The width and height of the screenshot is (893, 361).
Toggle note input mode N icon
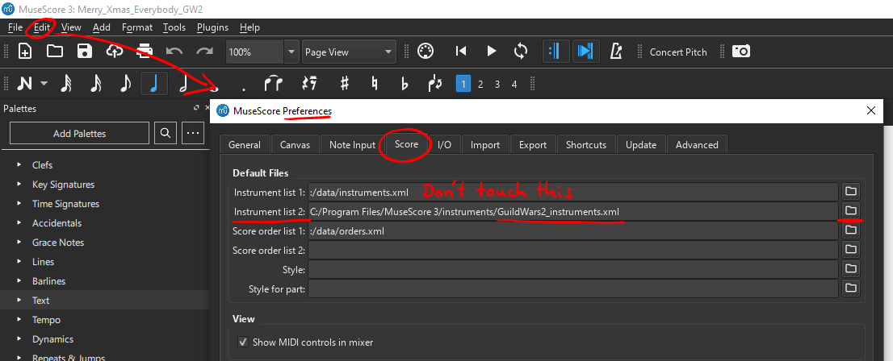(x=24, y=84)
